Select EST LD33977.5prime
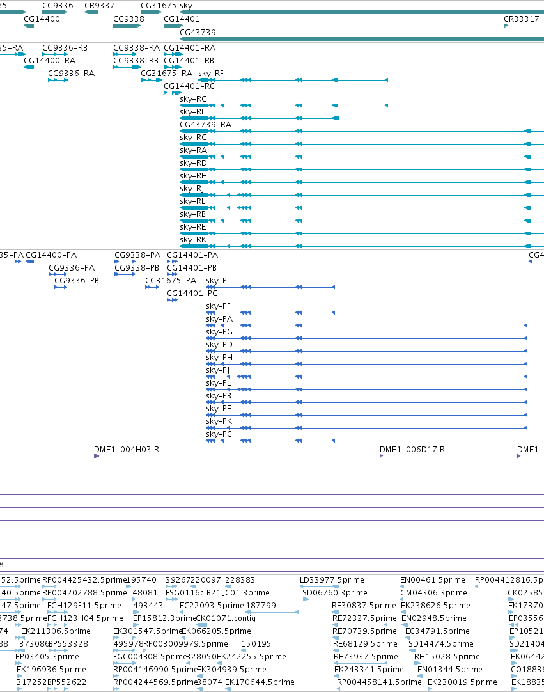544x692 pixels. [332, 580]
